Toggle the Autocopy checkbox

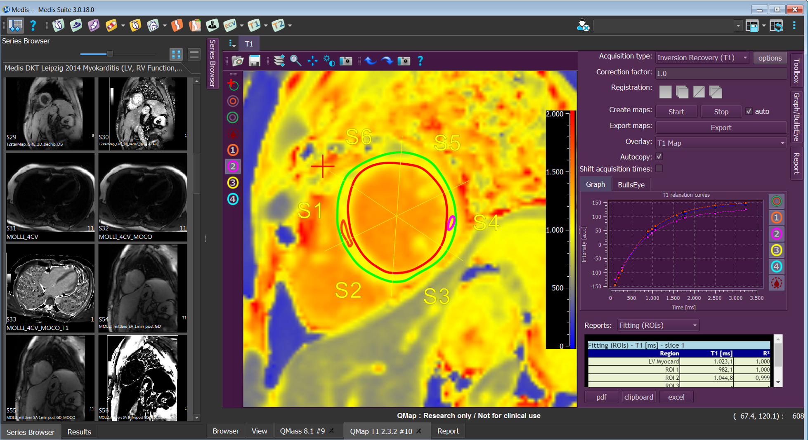pos(659,157)
